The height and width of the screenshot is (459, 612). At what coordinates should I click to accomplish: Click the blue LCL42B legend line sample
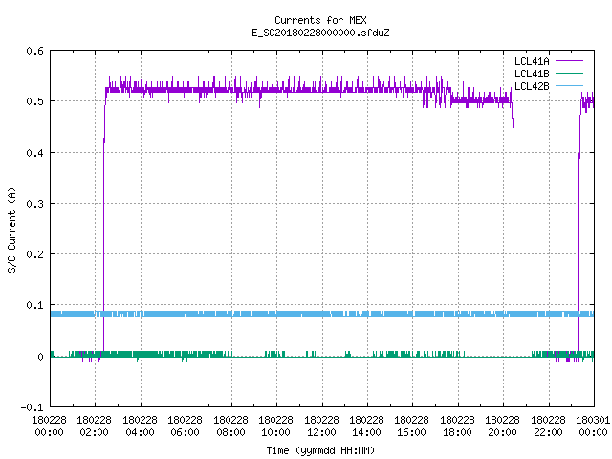coord(569,85)
